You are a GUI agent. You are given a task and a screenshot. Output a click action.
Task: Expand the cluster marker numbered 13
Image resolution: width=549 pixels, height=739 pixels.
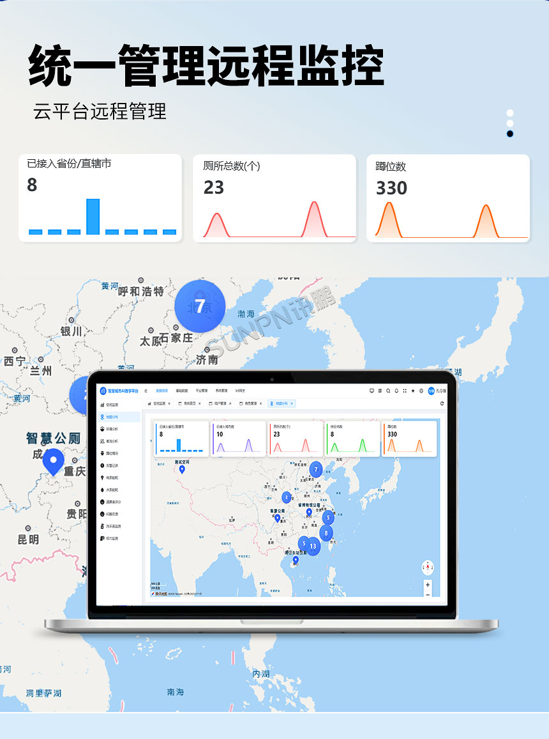313,547
